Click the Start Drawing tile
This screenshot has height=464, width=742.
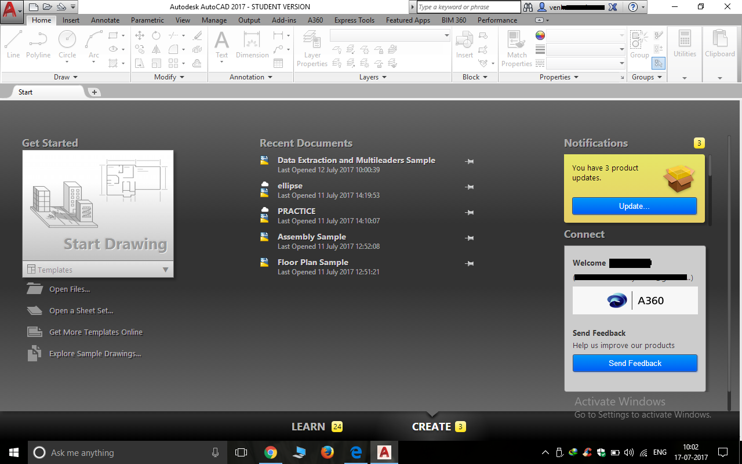[98, 205]
